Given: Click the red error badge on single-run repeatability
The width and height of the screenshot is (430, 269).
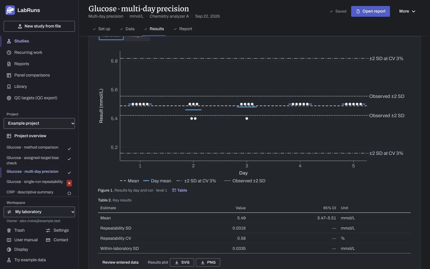Looking at the screenshot, I should [69, 183].
